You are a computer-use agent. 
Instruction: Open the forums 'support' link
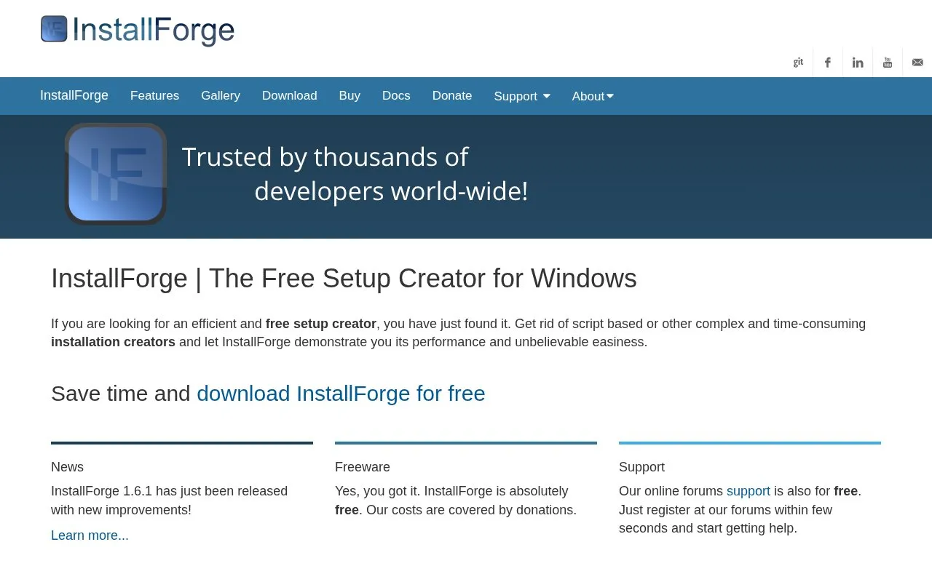pos(749,491)
